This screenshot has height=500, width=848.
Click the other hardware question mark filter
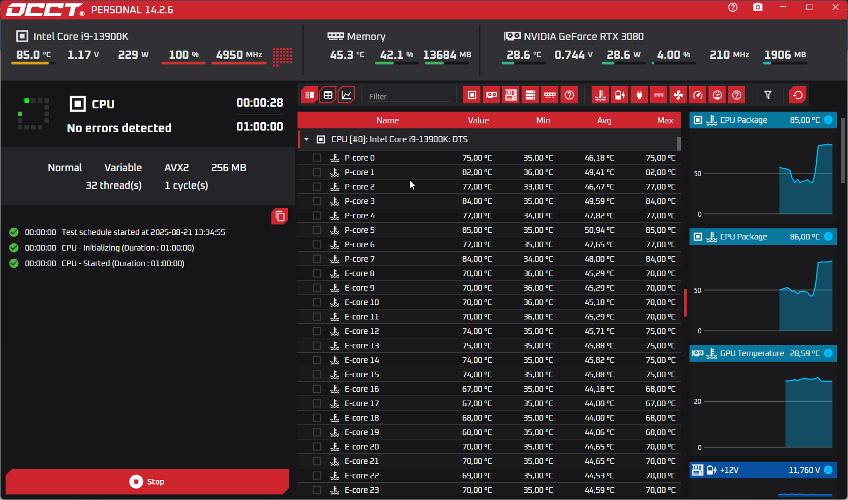tap(569, 95)
